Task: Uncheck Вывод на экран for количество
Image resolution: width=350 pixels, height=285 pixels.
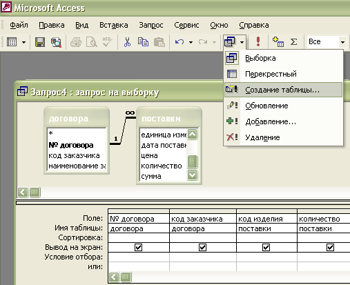Action: pyautogui.click(x=330, y=248)
